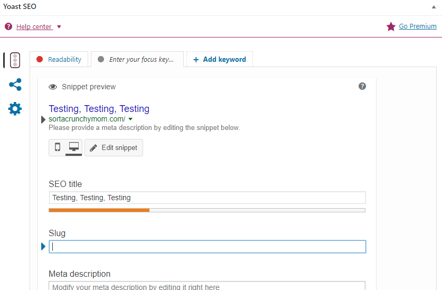This screenshot has width=442, height=290.
Task: Collapse the Yoast SEO metabox
Action: [x=434, y=7]
